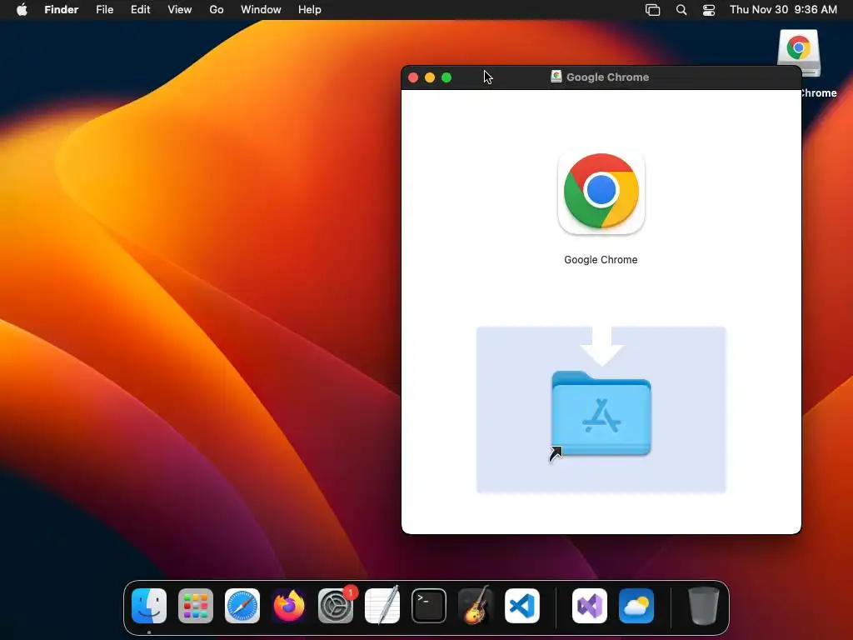Open System Settings from the dock
Viewport: 853px width, 640px height.
pyautogui.click(x=336, y=606)
